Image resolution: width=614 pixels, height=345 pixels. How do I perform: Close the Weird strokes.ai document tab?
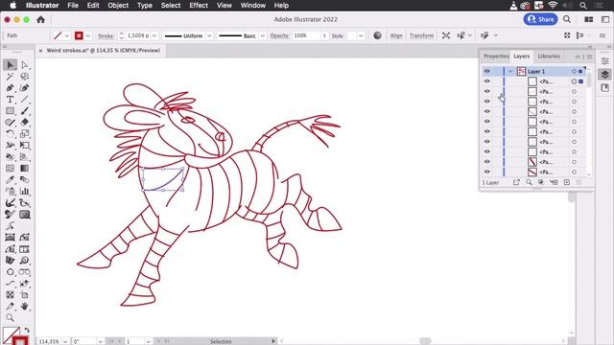pos(40,51)
